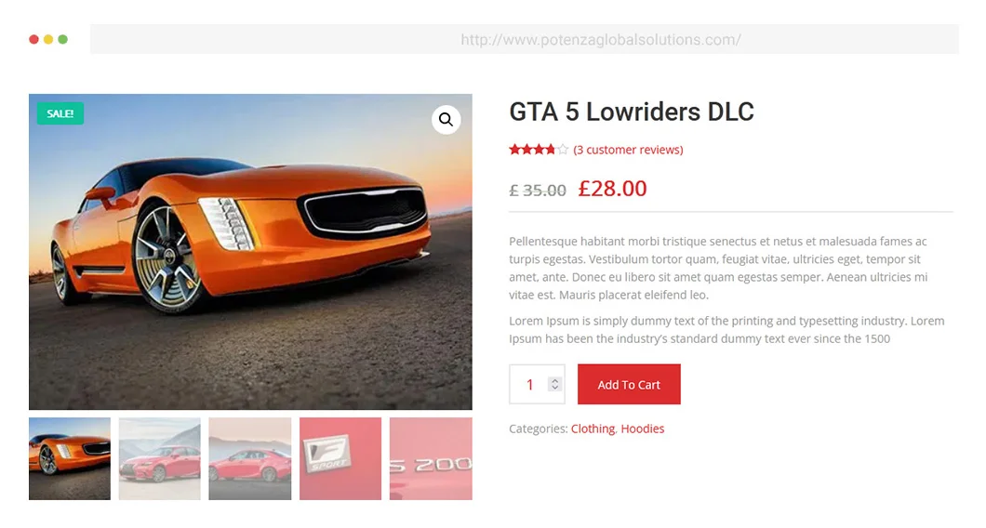Click the star rating icons
Image resolution: width=986 pixels, height=528 pixels.
pyautogui.click(x=539, y=150)
